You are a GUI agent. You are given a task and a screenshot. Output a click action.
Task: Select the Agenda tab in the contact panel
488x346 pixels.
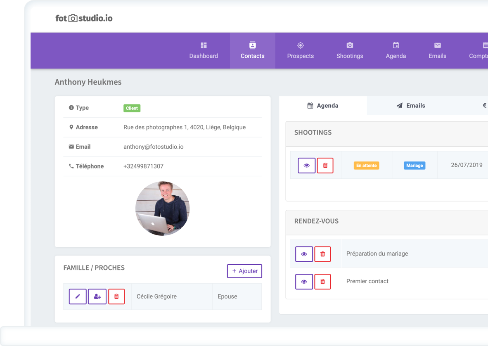pyautogui.click(x=323, y=106)
